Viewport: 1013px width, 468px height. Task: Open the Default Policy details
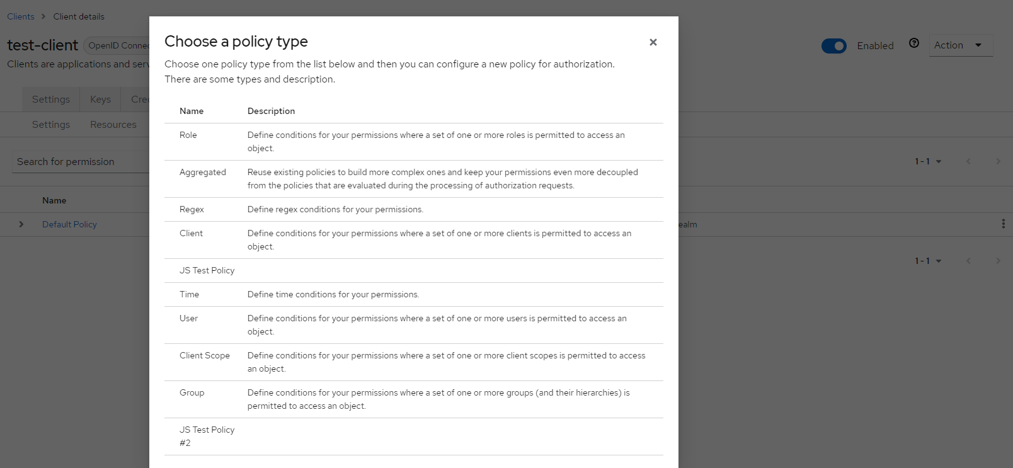[x=69, y=224]
